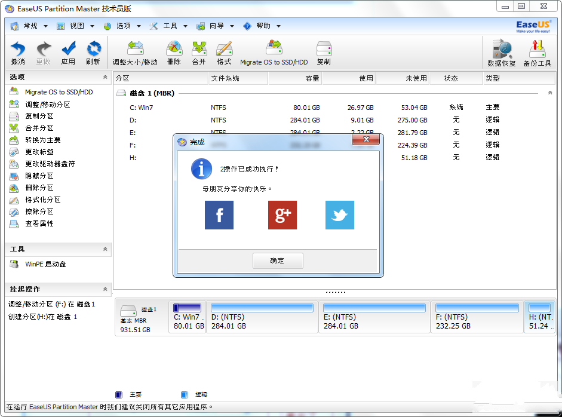Choose 格式化分区 in the sidebar
Image resolution: width=562 pixels, height=417 pixels.
35,200
